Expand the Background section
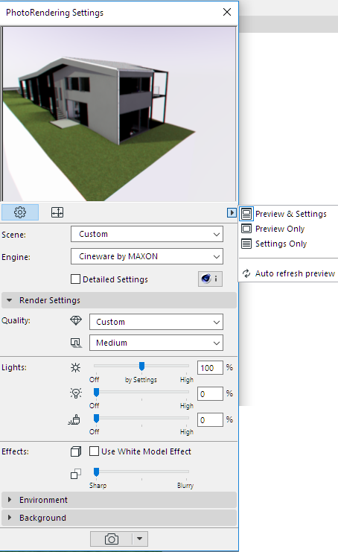 (x=119, y=518)
